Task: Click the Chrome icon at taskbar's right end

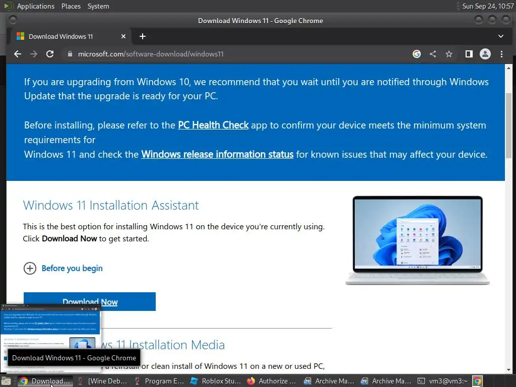Action: [x=478, y=381]
